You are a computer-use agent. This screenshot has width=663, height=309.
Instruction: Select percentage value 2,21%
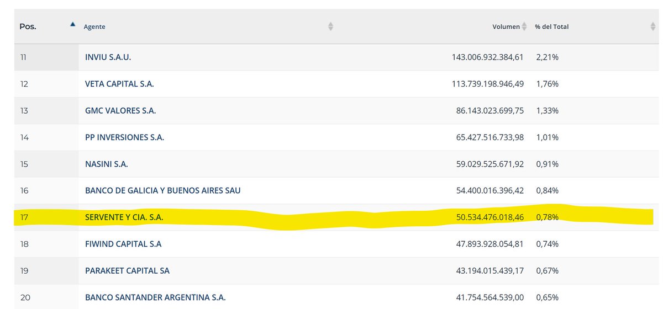coord(547,57)
